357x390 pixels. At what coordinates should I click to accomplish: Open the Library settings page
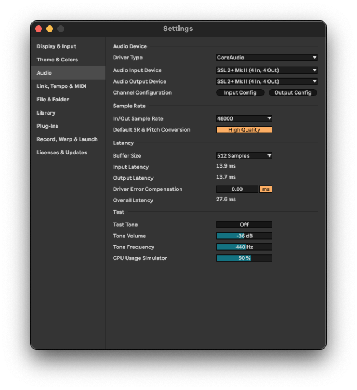pyautogui.click(x=68, y=113)
